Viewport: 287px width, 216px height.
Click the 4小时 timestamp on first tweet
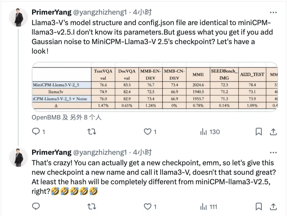point(142,12)
